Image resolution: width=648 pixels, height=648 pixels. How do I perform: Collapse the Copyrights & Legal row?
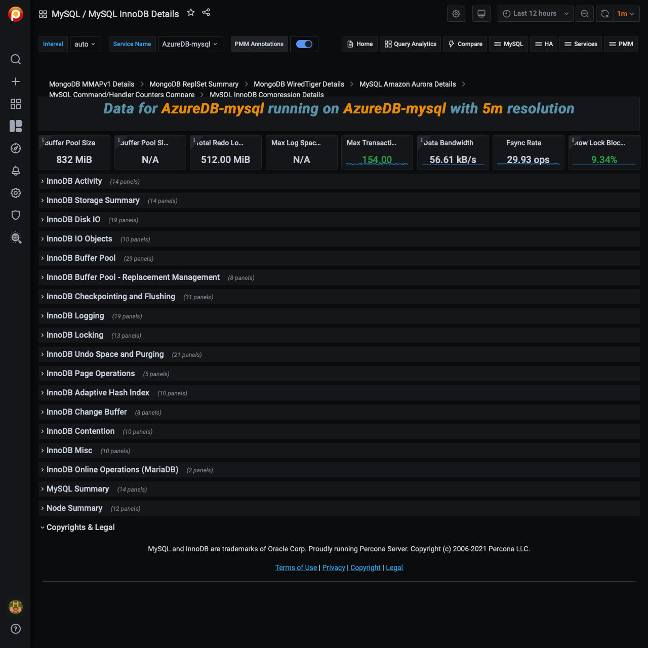[x=80, y=528]
